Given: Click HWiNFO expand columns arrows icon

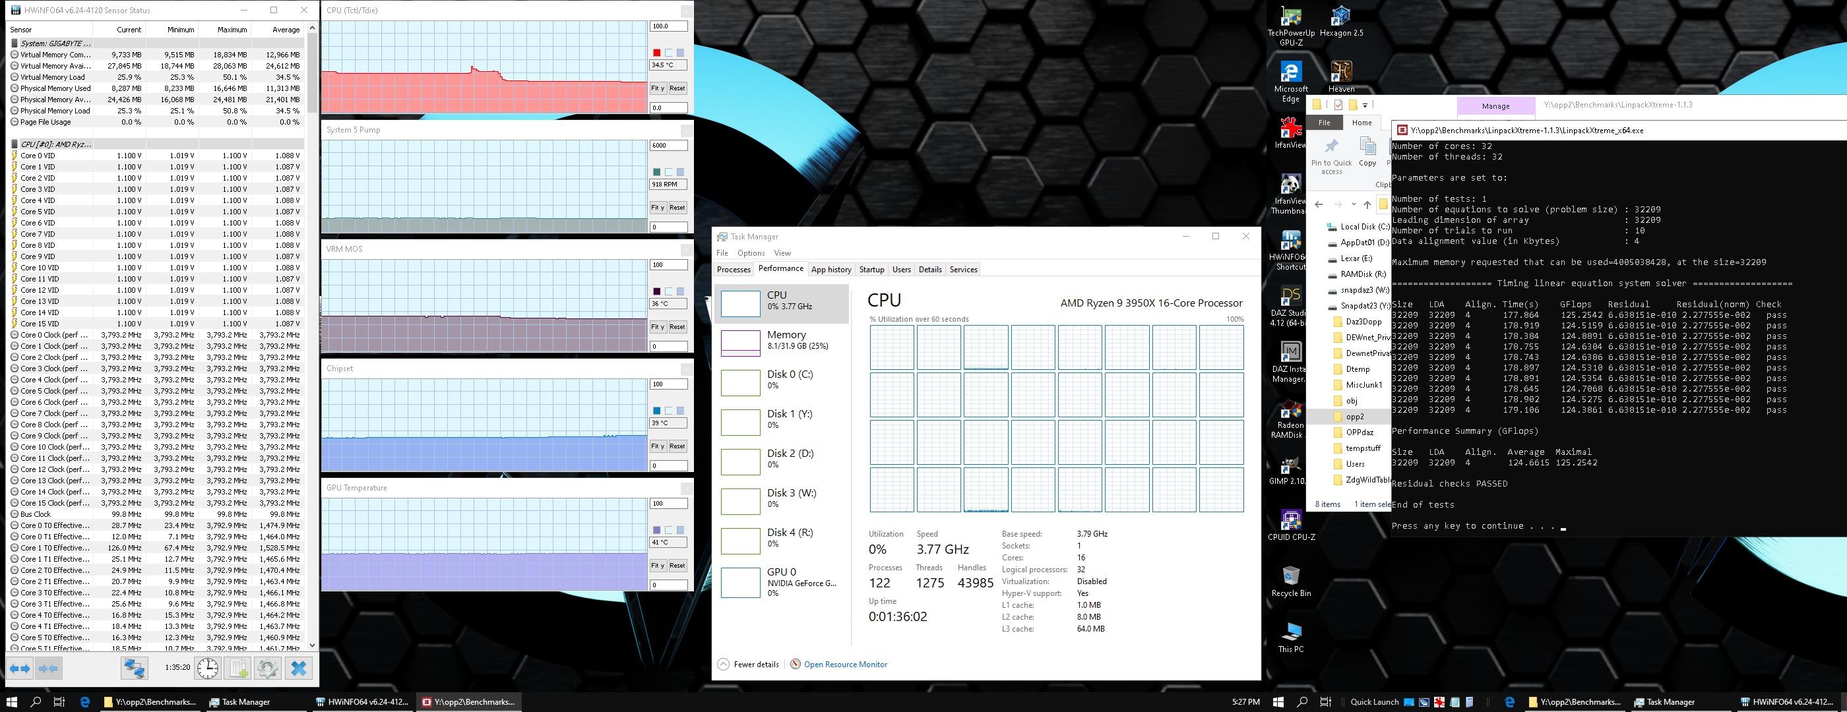Looking at the screenshot, I should (20, 668).
